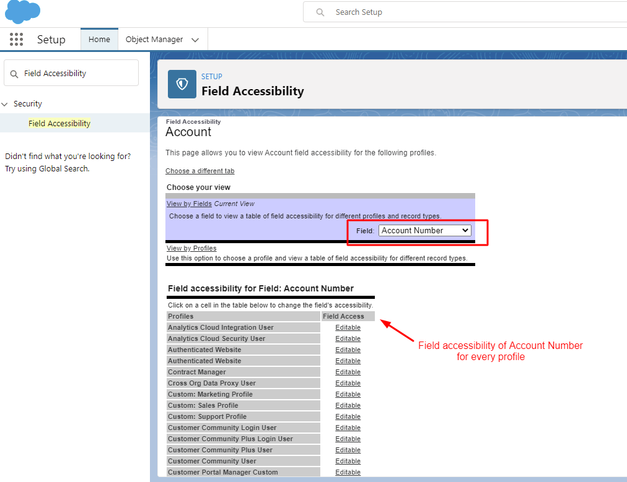Click the magnifier icon in Search Setup
This screenshot has height=482, width=627.
pyautogui.click(x=320, y=12)
